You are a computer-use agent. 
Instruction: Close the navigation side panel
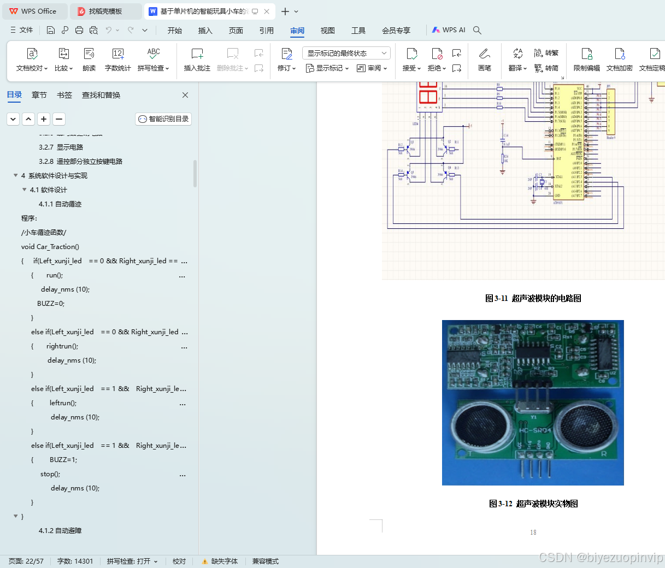(x=185, y=95)
